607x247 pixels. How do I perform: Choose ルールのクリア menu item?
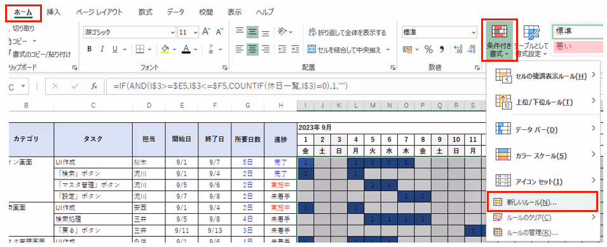point(544,218)
